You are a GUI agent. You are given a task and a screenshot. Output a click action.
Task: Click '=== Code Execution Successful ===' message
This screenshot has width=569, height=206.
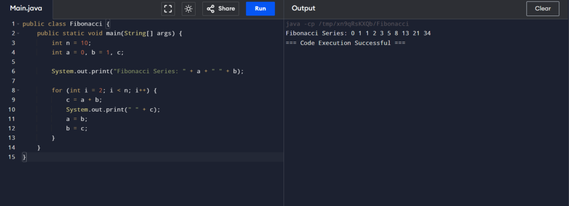(x=346, y=43)
